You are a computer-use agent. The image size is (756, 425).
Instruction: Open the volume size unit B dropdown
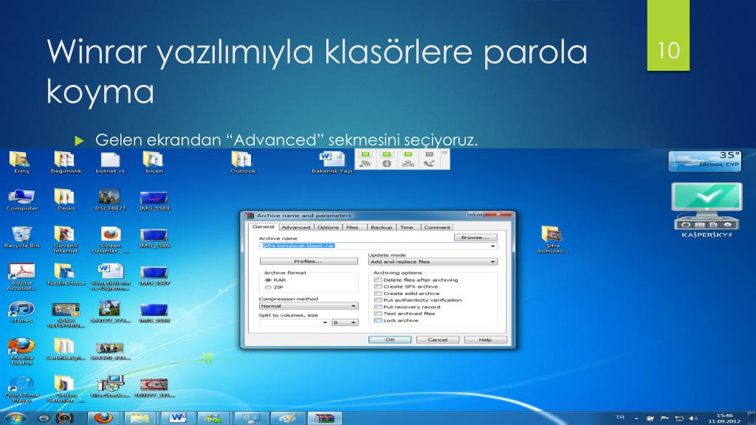pos(346,322)
